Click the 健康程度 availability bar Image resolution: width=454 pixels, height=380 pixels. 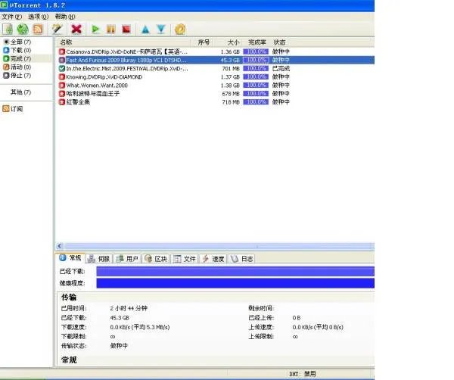click(235, 283)
